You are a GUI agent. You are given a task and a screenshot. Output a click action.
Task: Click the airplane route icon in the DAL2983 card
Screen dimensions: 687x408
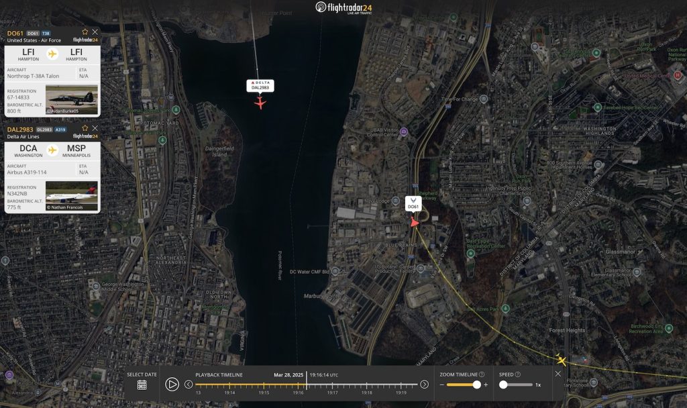coord(52,151)
